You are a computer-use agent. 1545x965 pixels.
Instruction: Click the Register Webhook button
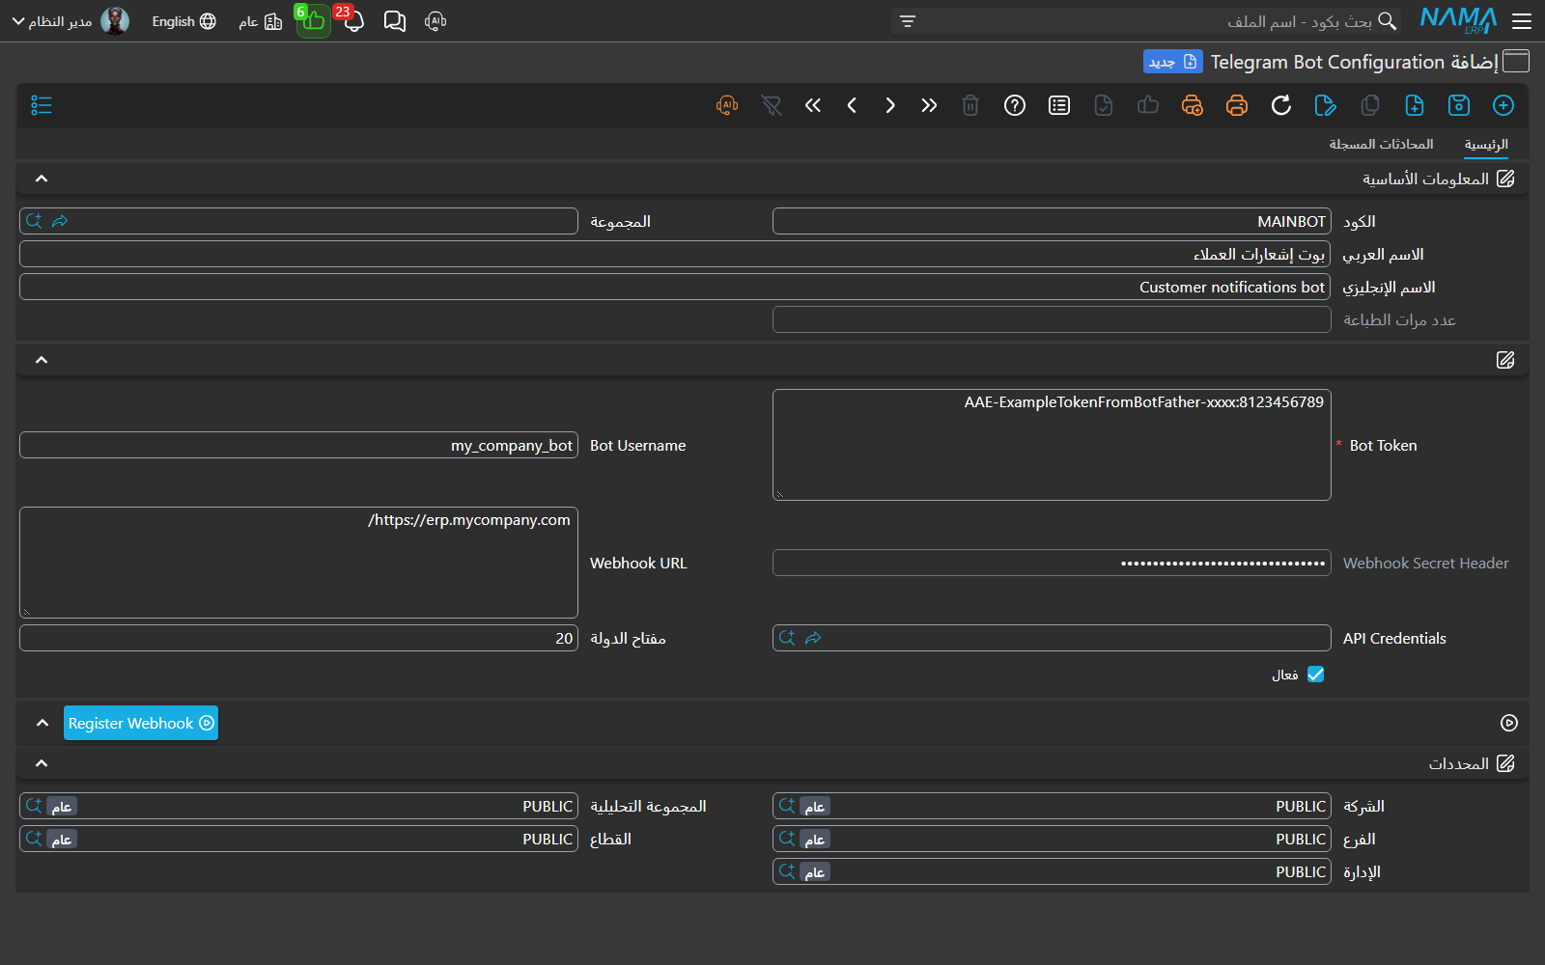click(x=141, y=723)
